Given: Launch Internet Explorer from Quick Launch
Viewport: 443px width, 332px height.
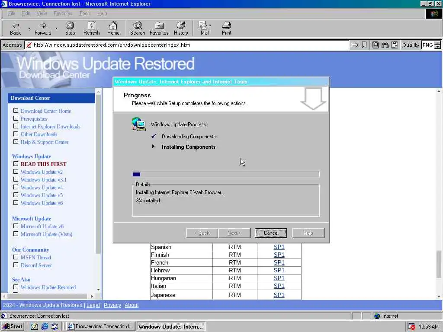Looking at the screenshot, I should (x=45, y=326).
